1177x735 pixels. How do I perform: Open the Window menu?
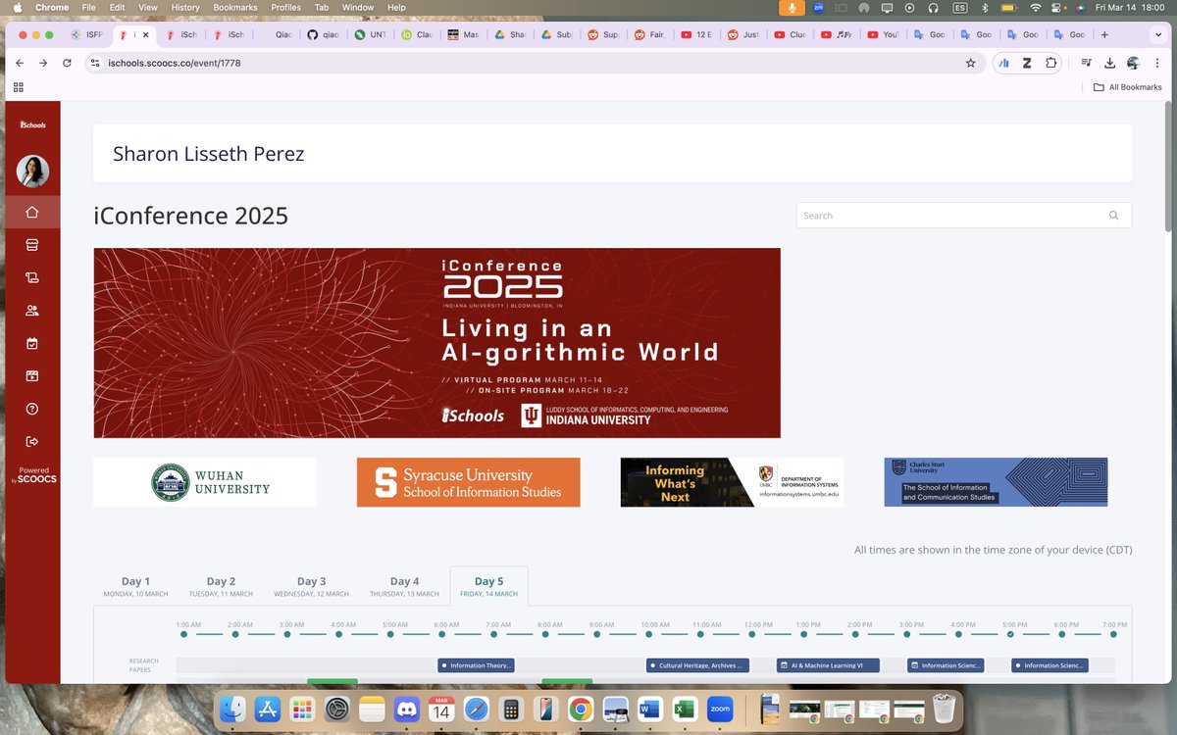[x=357, y=7]
